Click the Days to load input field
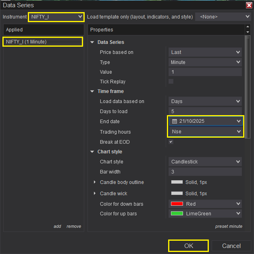The height and width of the screenshot is (254, 254). pos(205,112)
